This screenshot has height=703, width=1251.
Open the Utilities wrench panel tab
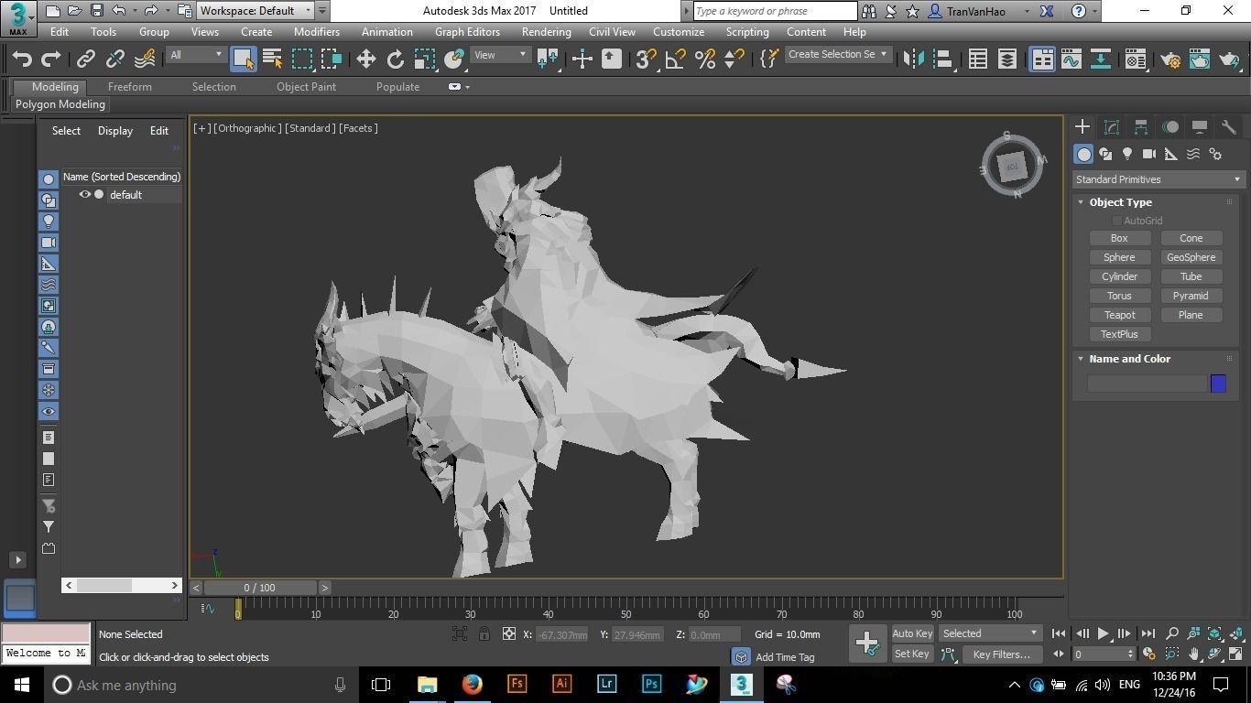(1229, 127)
